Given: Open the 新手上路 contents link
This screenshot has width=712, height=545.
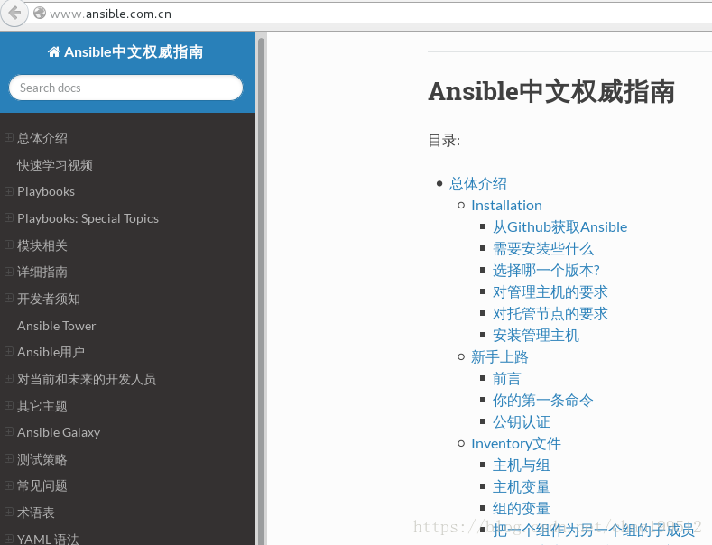Looking at the screenshot, I should tap(500, 357).
